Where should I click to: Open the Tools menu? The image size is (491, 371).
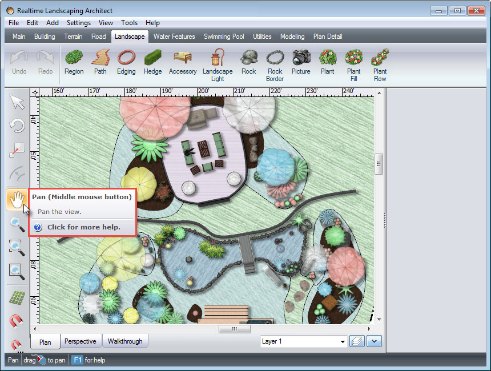(130, 23)
